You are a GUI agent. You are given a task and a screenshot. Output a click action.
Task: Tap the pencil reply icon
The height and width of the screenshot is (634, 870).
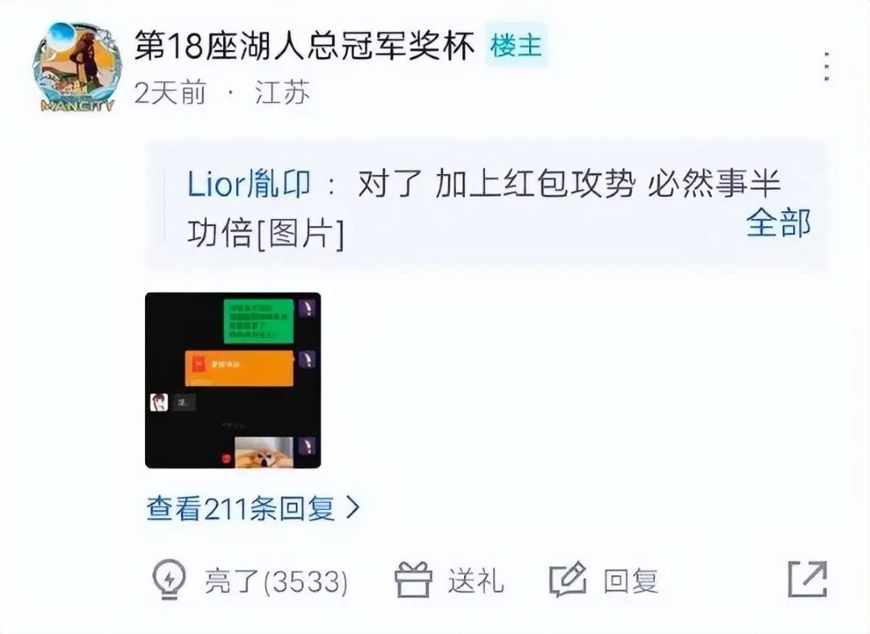(568, 580)
